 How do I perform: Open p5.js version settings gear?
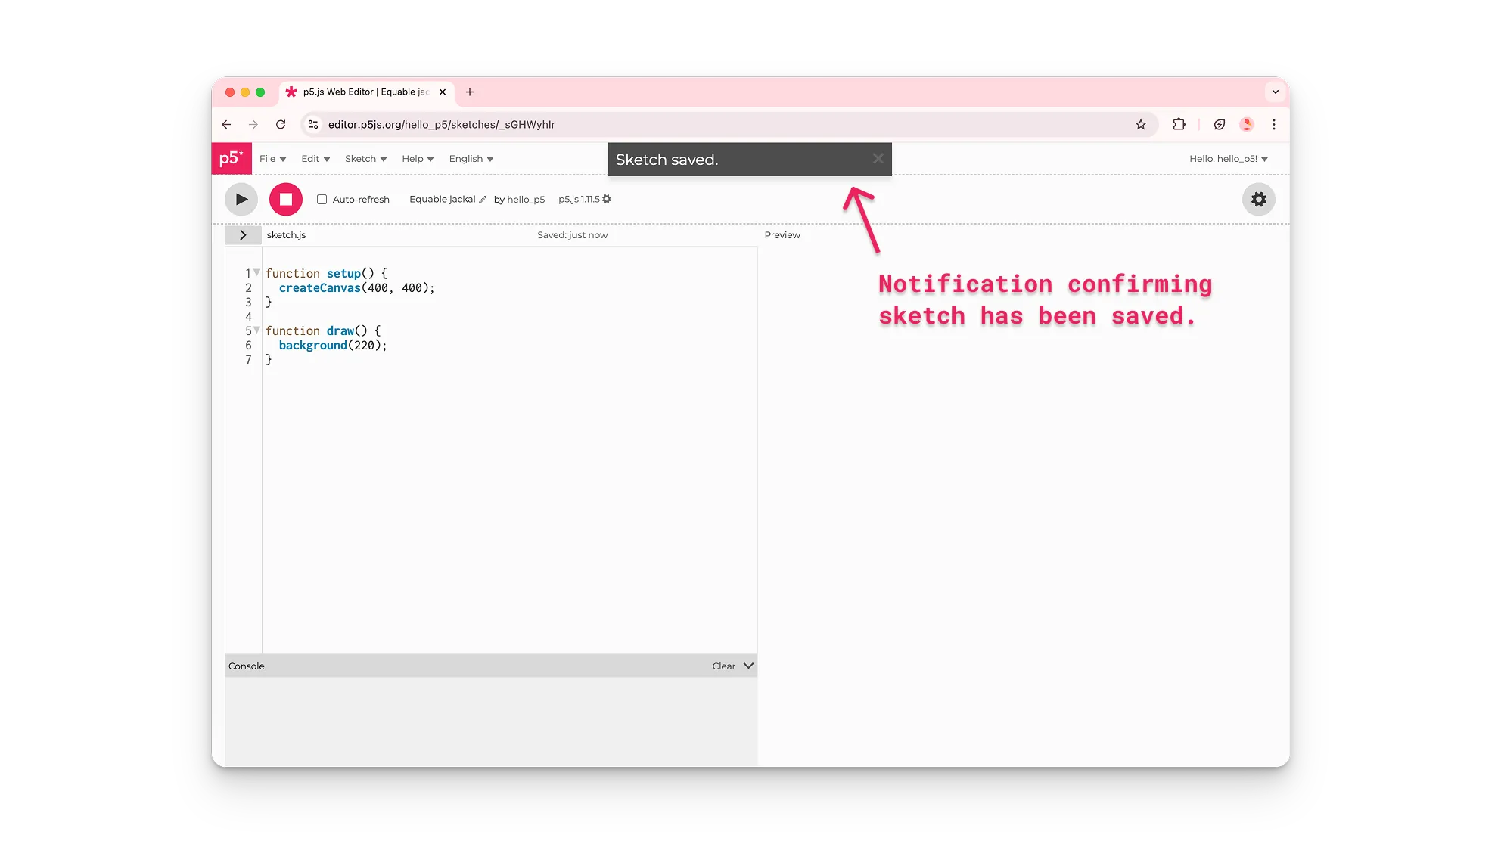607,200
